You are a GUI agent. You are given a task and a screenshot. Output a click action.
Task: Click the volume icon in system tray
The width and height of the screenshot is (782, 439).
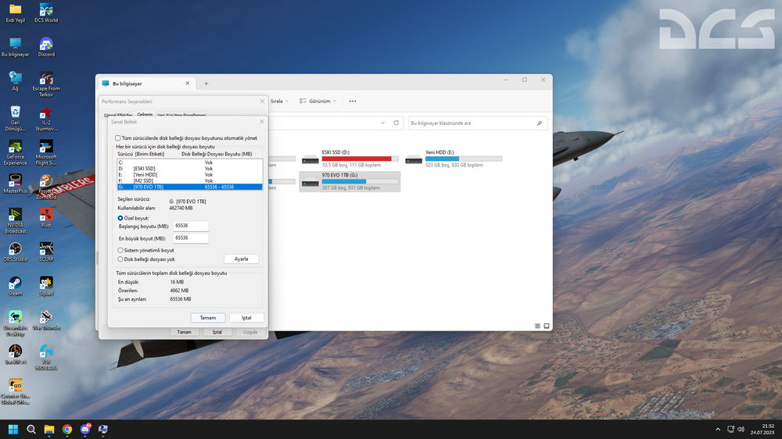(x=741, y=429)
